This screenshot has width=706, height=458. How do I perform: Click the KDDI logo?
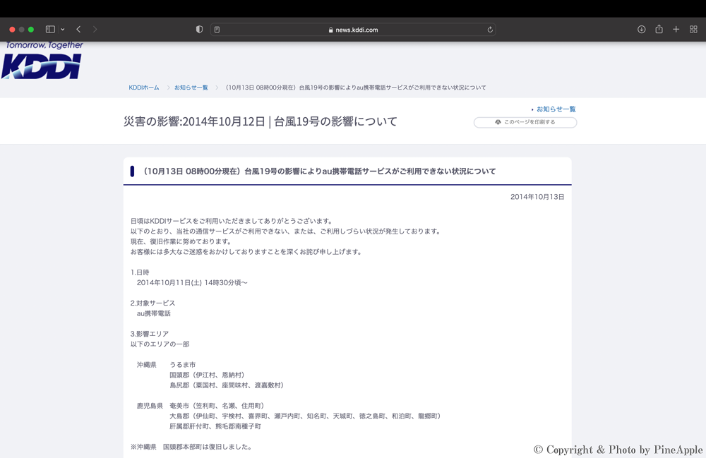(x=42, y=62)
